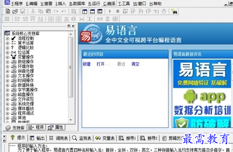Click the hand icon in debug toolbar
233x152 pixels.
pyautogui.click(x=164, y=11)
